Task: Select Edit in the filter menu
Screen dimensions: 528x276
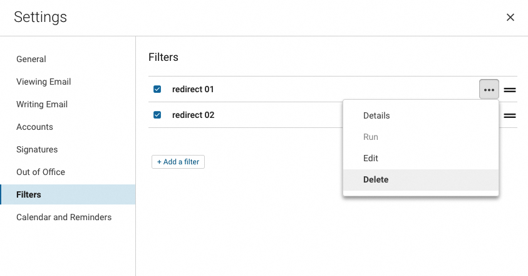Action: (371, 159)
